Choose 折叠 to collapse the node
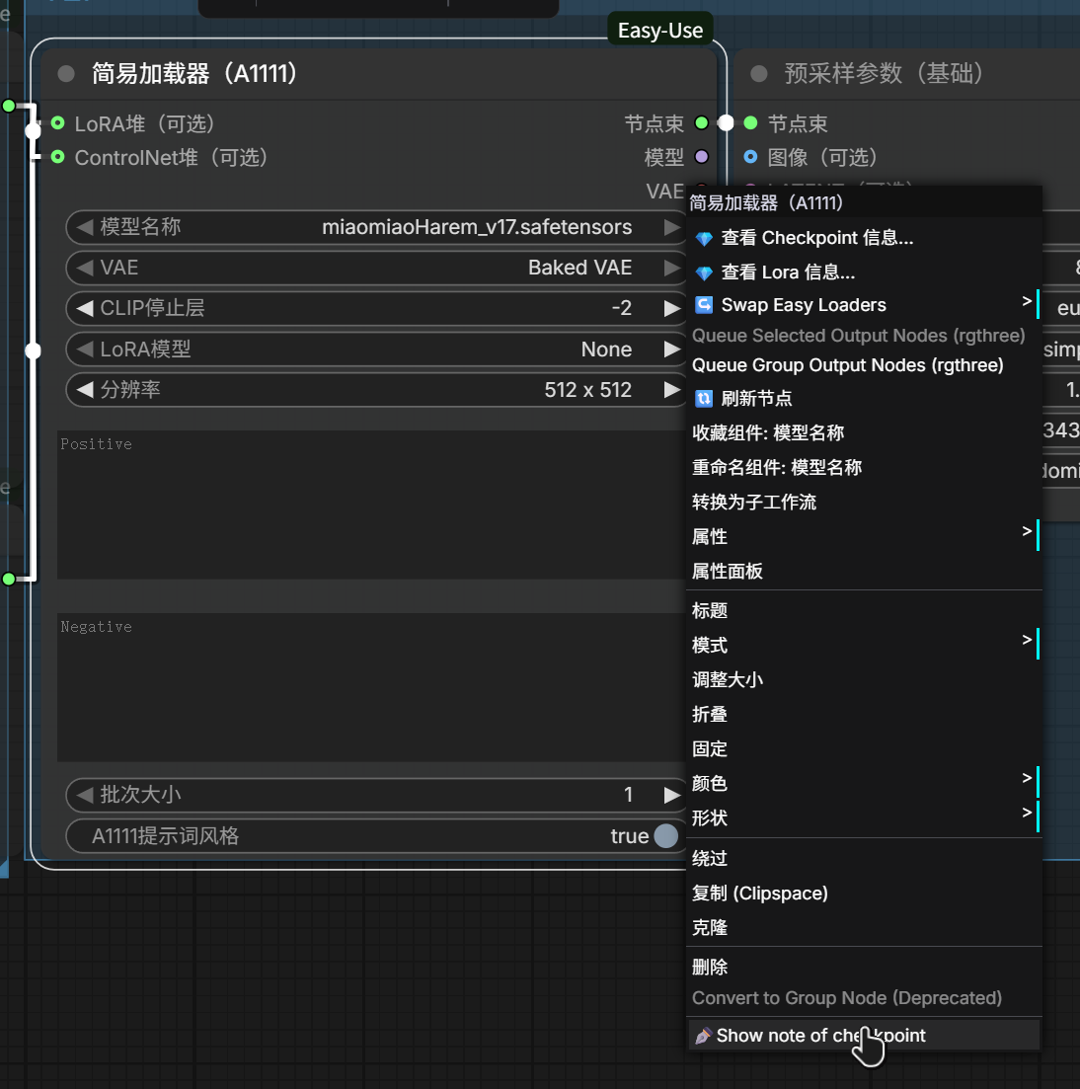Image resolution: width=1080 pixels, height=1089 pixels. (863, 714)
